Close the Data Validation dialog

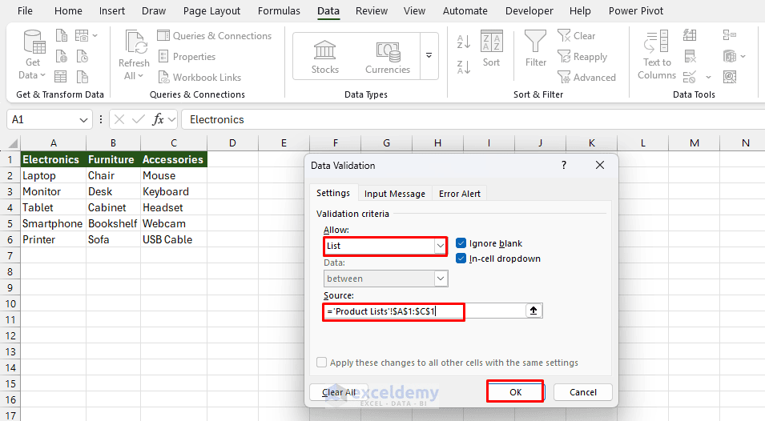click(600, 165)
